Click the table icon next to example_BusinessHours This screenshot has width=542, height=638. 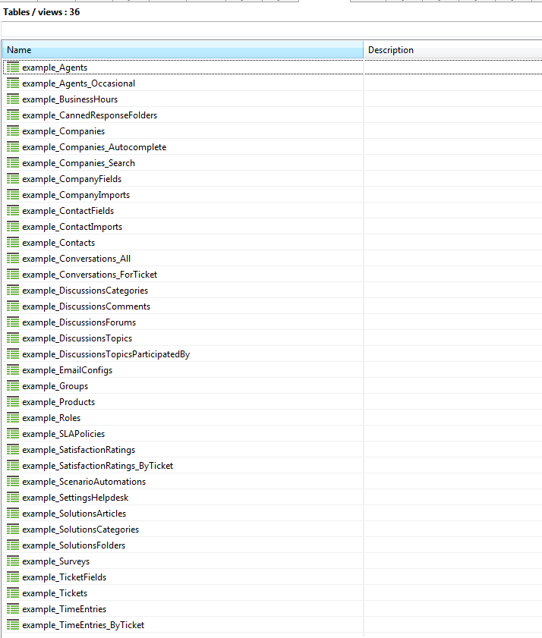(x=13, y=99)
